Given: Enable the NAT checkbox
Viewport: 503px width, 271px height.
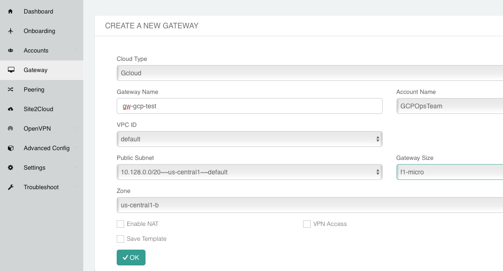Looking at the screenshot, I should 120,224.
